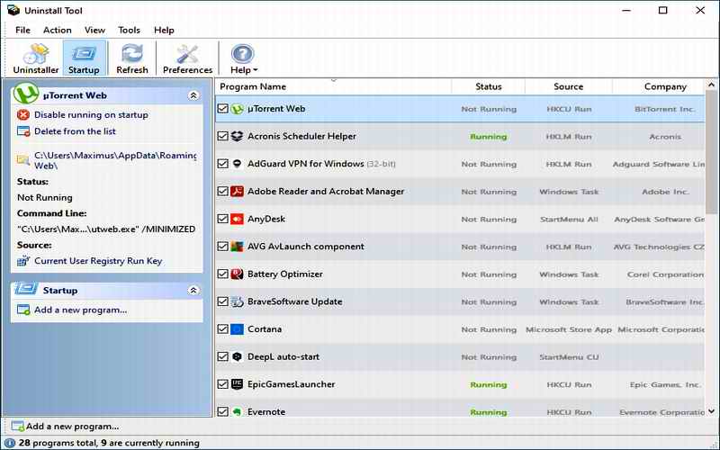The image size is (720, 450).
Task: Collapse the µTorrent Web details panel
Action: [x=193, y=94]
